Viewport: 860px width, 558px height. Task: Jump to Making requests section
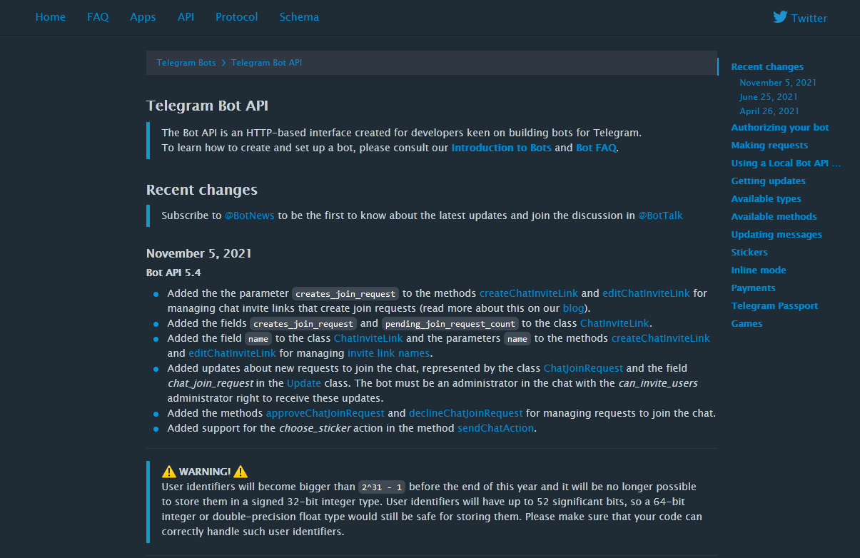click(769, 145)
